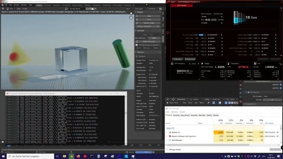Click the show gizmo icon in the 3D viewport header
283x159 pixels.
click(x=214, y=103)
